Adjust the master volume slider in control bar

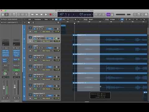point(123,15)
